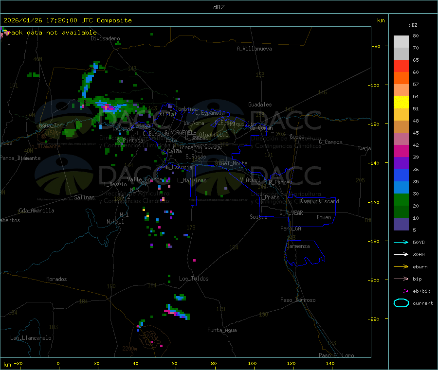438x370 pixels.
Task: Click the Soitue place label
Action: 258,217
